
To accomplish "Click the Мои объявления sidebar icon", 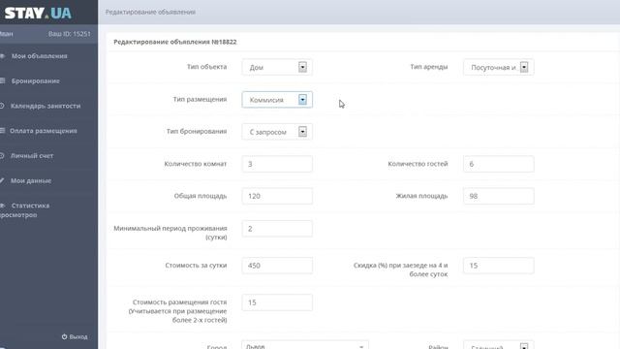I will click(2, 56).
